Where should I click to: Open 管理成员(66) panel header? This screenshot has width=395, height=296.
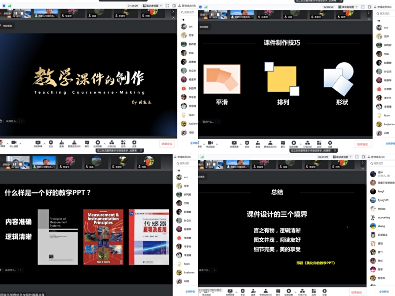click(x=382, y=7)
